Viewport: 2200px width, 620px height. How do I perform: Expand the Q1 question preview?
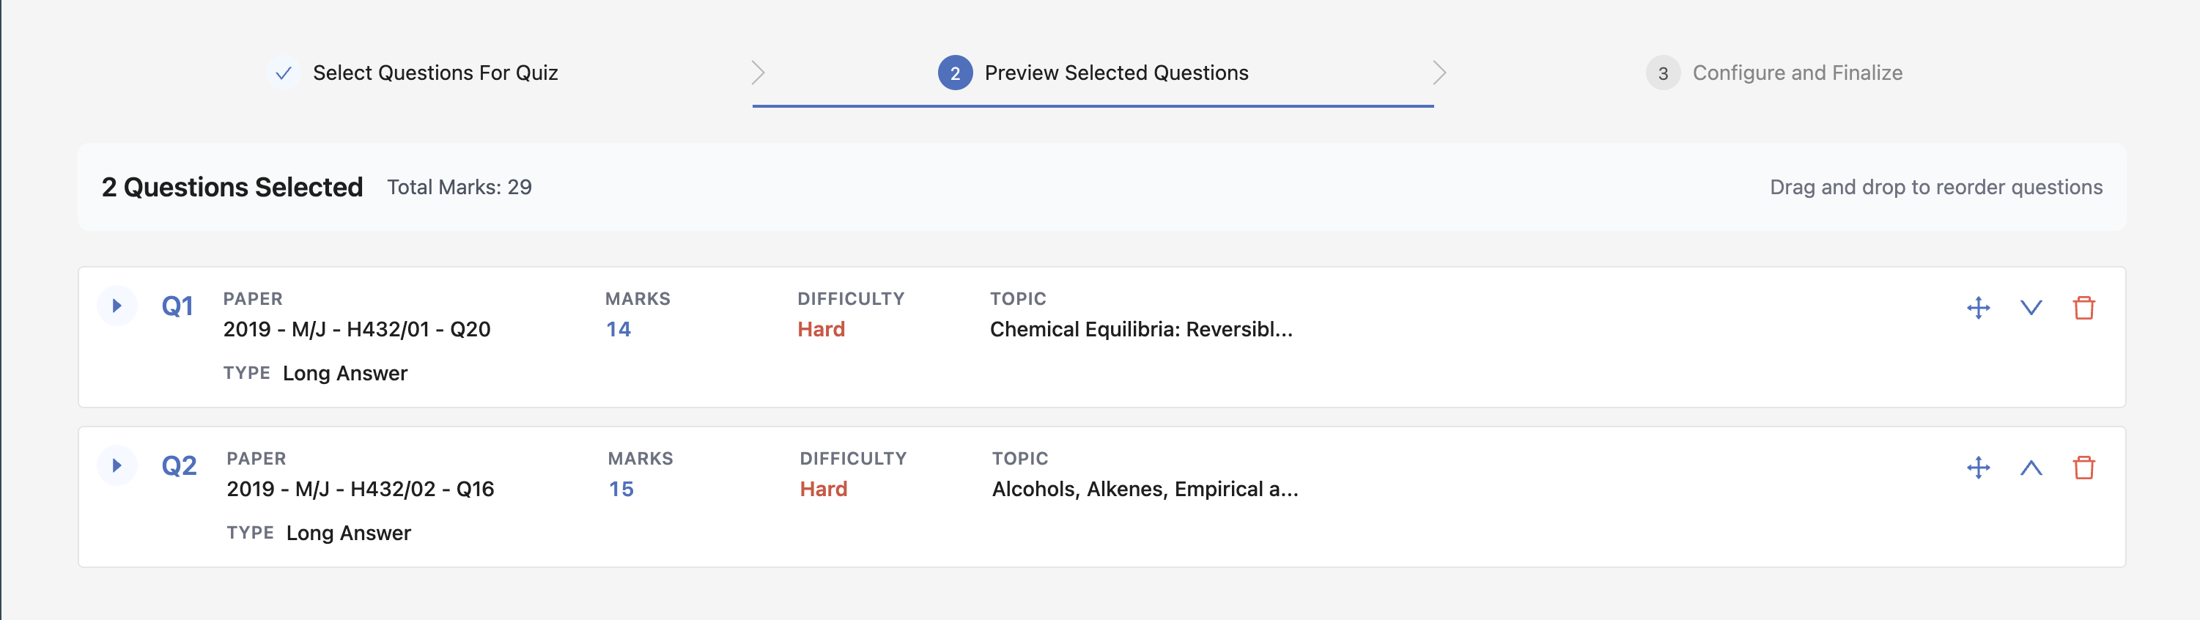coord(117,305)
